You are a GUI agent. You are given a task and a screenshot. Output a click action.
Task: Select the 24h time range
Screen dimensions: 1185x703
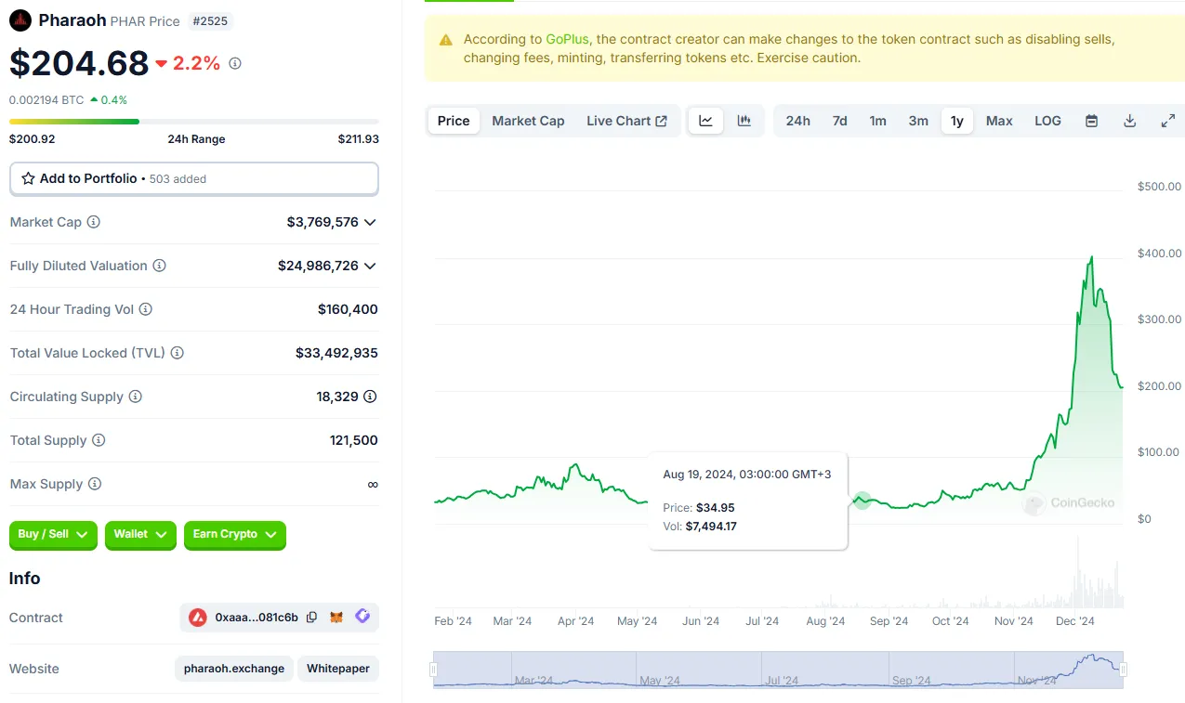click(797, 121)
